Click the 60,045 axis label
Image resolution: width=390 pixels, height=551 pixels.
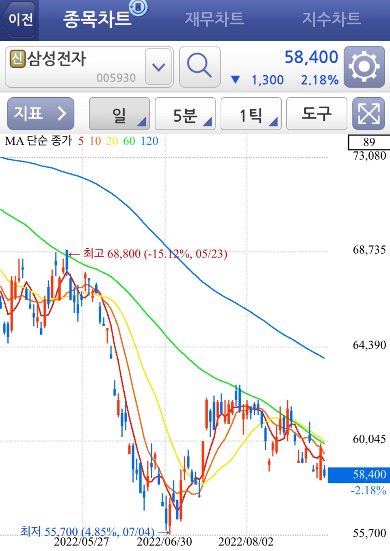pyautogui.click(x=369, y=439)
